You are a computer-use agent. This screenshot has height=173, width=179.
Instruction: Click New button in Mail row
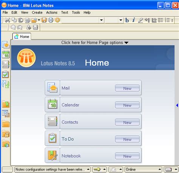(x=127, y=88)
